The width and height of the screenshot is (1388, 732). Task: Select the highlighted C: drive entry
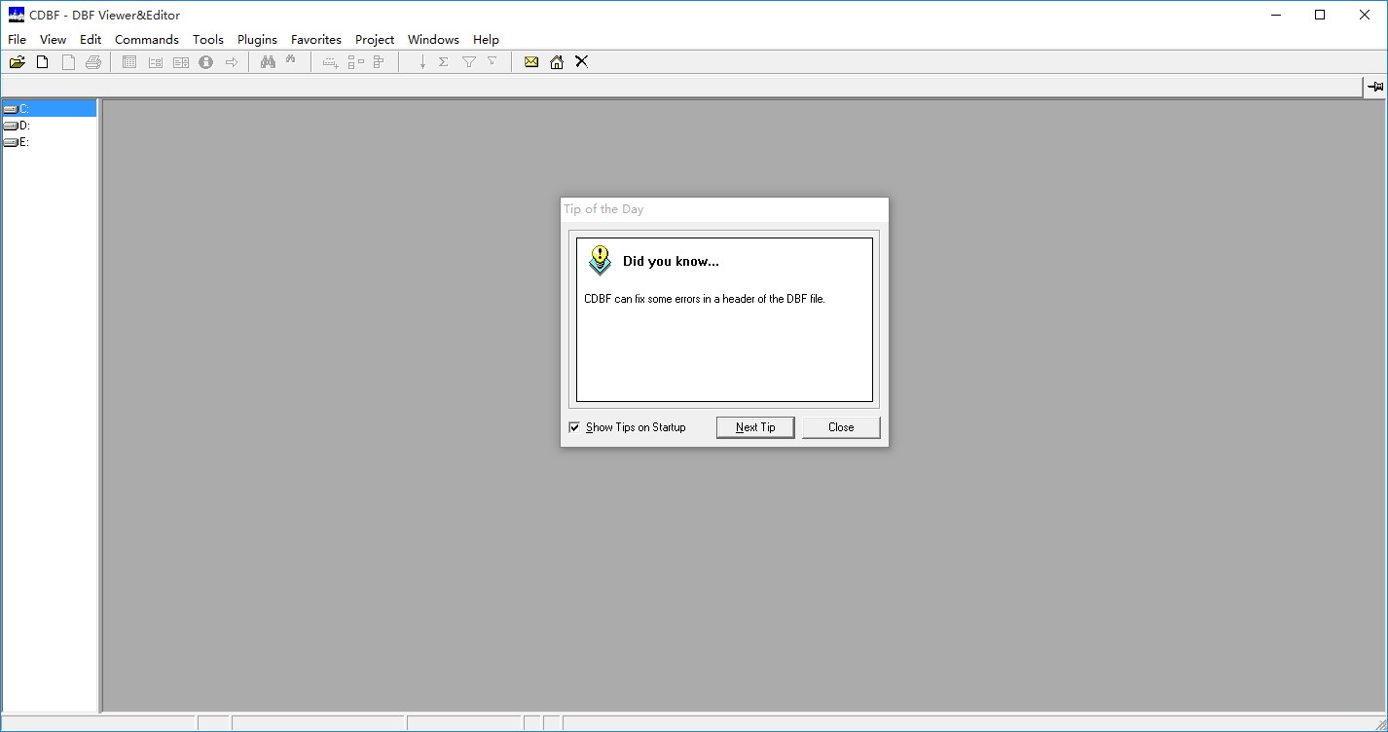point(23,108)
